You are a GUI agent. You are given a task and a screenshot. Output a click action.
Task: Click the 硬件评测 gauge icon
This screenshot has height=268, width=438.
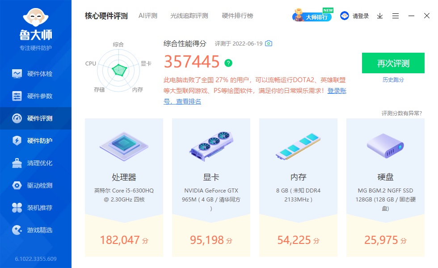coord(17,118)
